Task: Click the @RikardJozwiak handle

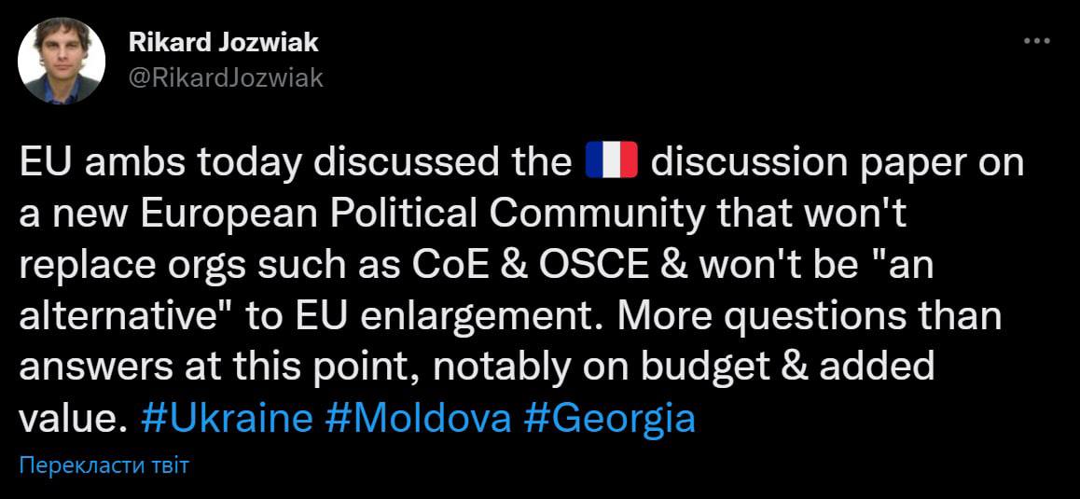Action: click(224, 77)
